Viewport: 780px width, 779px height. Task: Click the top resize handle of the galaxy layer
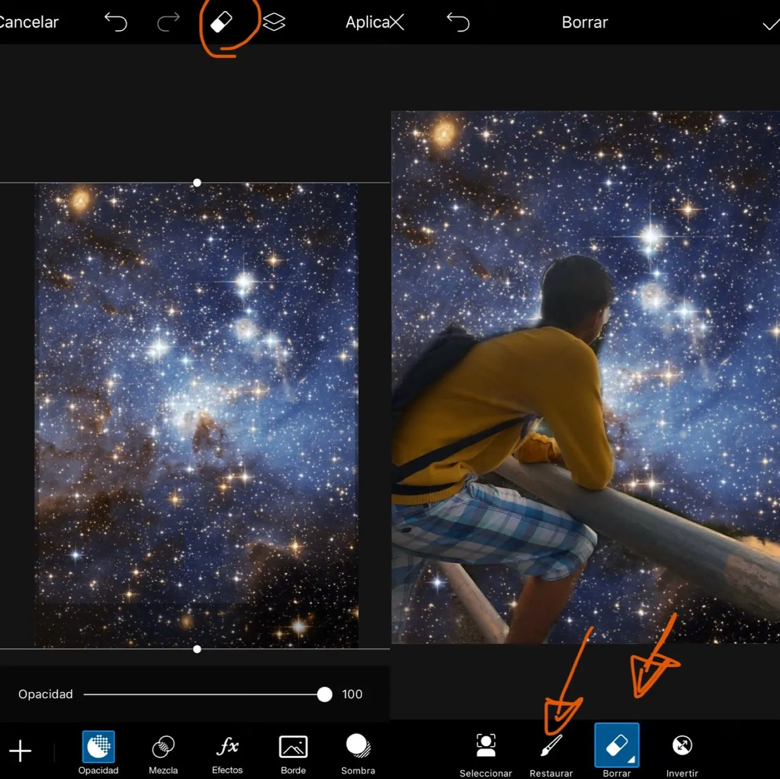(197, 183)
